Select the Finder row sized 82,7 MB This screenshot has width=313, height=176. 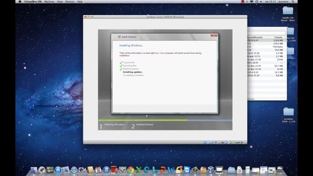(x=268, y=66)
